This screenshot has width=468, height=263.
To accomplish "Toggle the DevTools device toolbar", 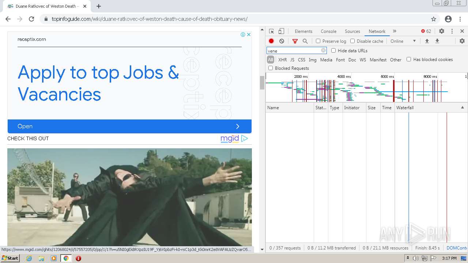I will click(281, 31).
